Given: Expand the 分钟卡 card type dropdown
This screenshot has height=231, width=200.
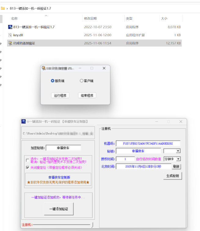Looking at the screenshot, I should (x=178, y=159).
